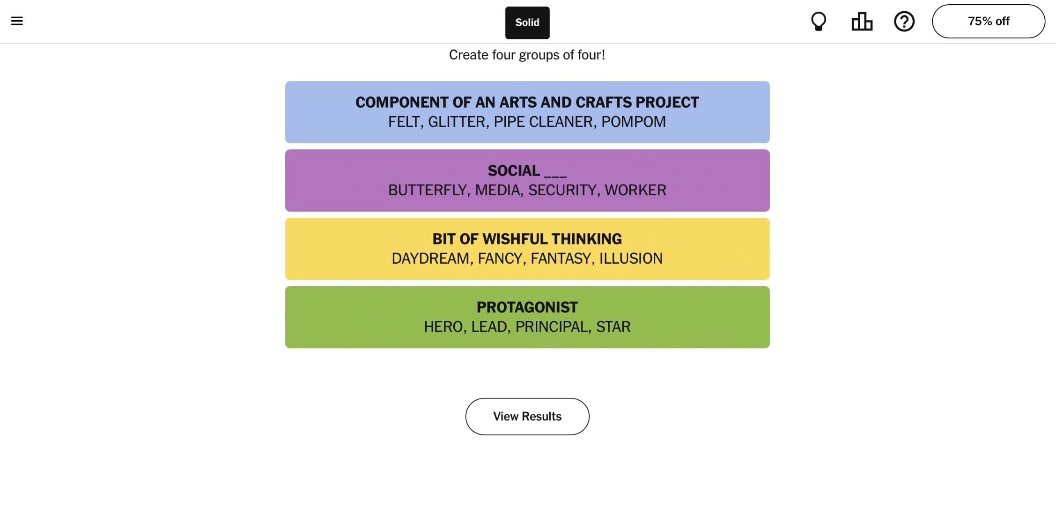Click the lightbulb hints icon
This screenshot has height=531, width=1056.
(818, 22)
